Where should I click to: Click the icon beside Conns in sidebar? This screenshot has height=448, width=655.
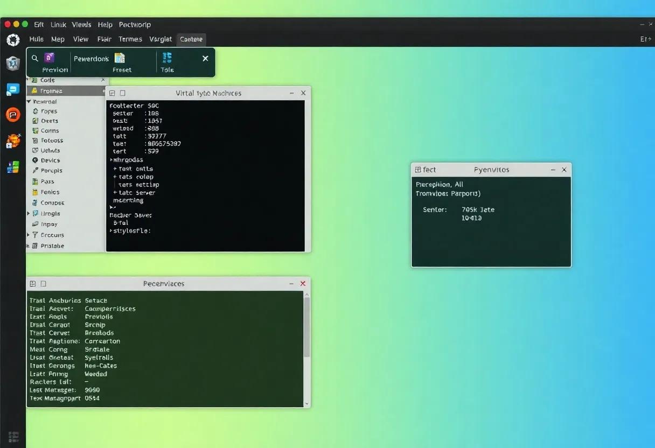coord(36,131)
